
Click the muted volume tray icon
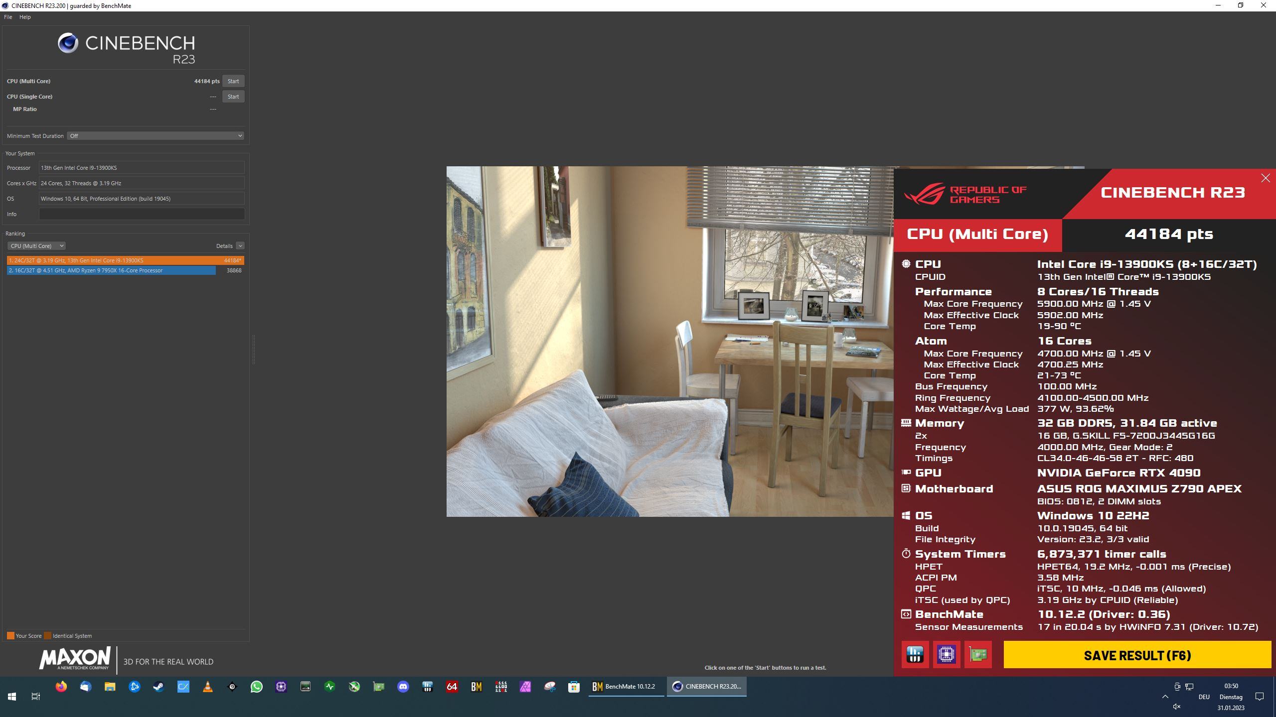pyautogui.click(x=1177, y=707)
